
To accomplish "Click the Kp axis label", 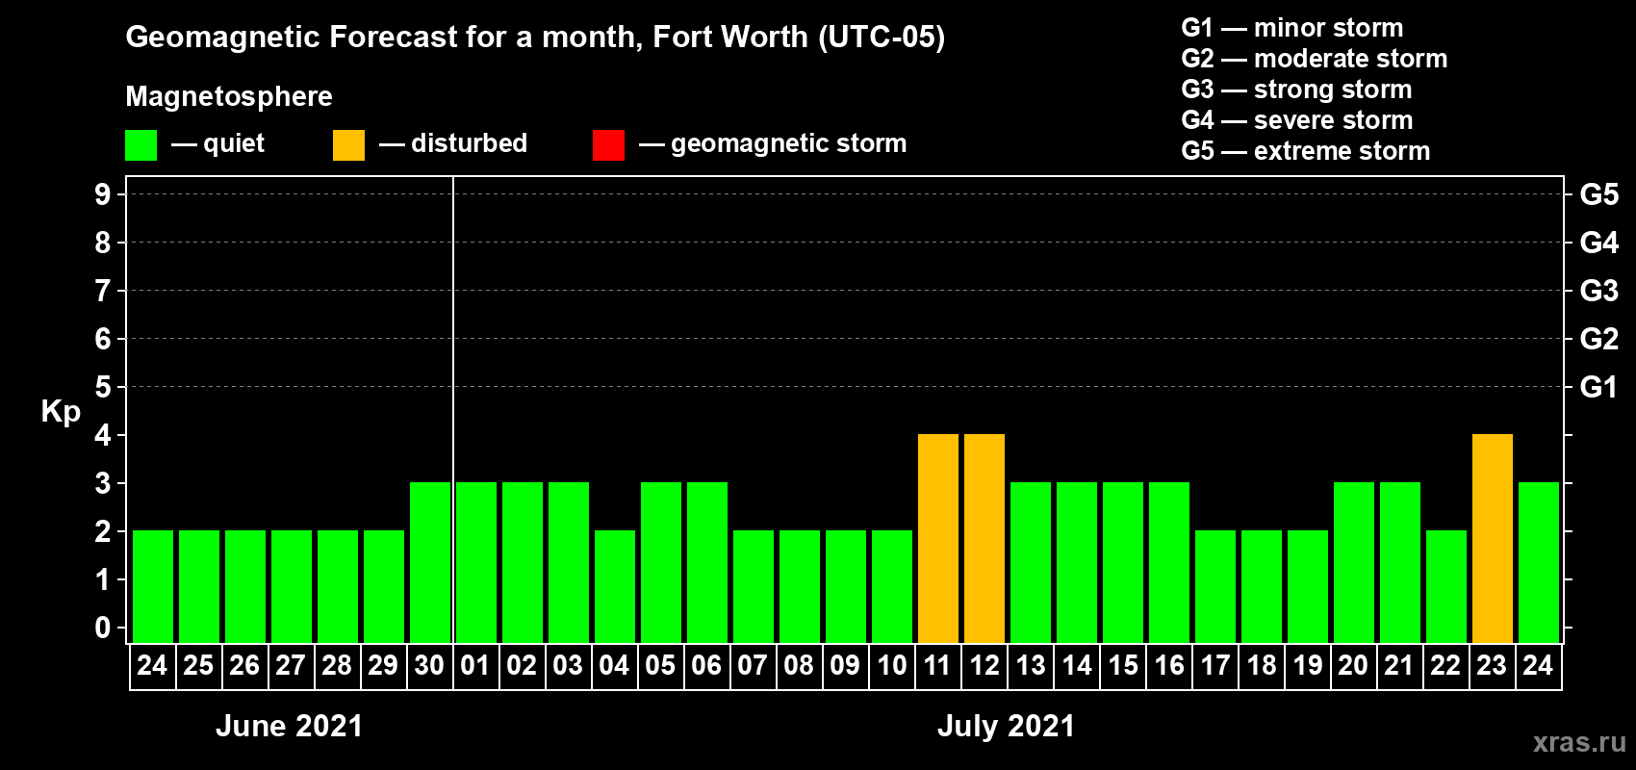I will click(61, 412).
